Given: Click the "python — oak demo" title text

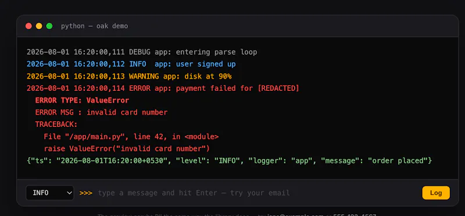Looking at the screenshot, I should 95,26.
